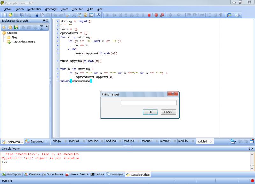Open the Messages tab
Viewport: 255px width, 184px height.
pyautogui.click(x=115, y=174)
